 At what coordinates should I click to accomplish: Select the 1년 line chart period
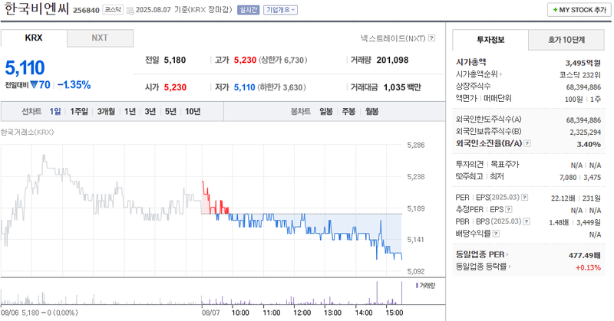tap(130, 111)
